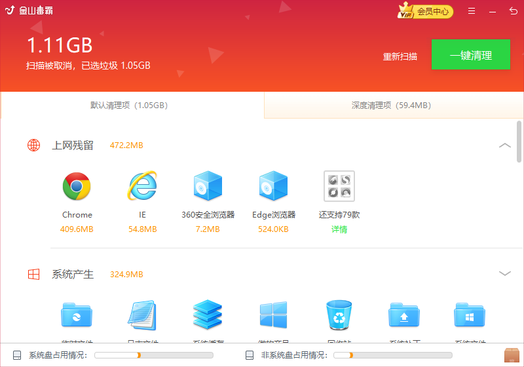Click the 系统盘占用情况 usage bar
524x367 pixels.
(154, 355)
